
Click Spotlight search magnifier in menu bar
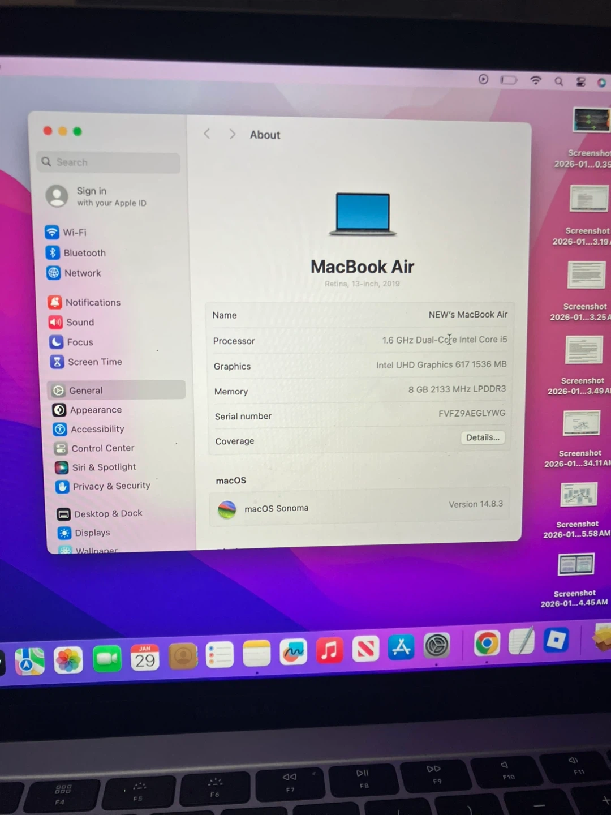pyautogui.click(x=558, y=81)
